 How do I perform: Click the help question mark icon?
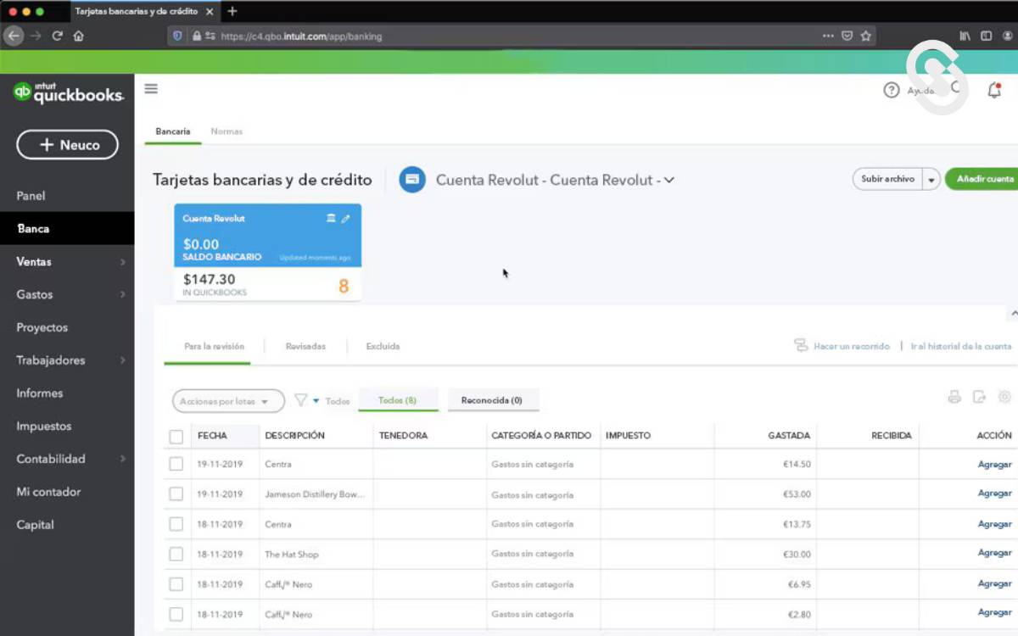pos(891,91)
